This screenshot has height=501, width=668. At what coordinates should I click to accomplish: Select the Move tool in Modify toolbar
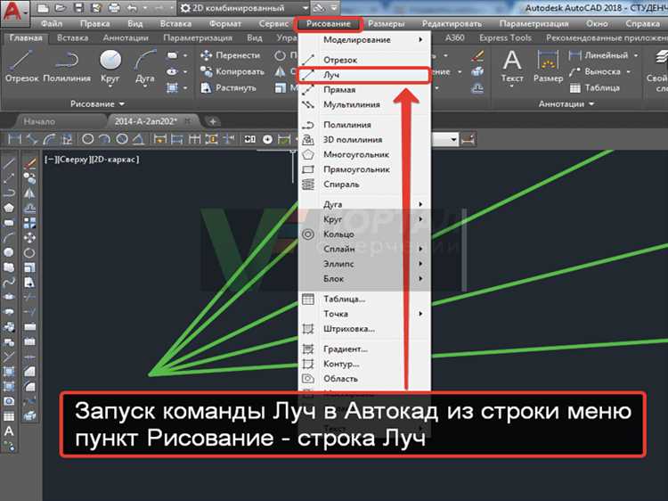[29, 237]
